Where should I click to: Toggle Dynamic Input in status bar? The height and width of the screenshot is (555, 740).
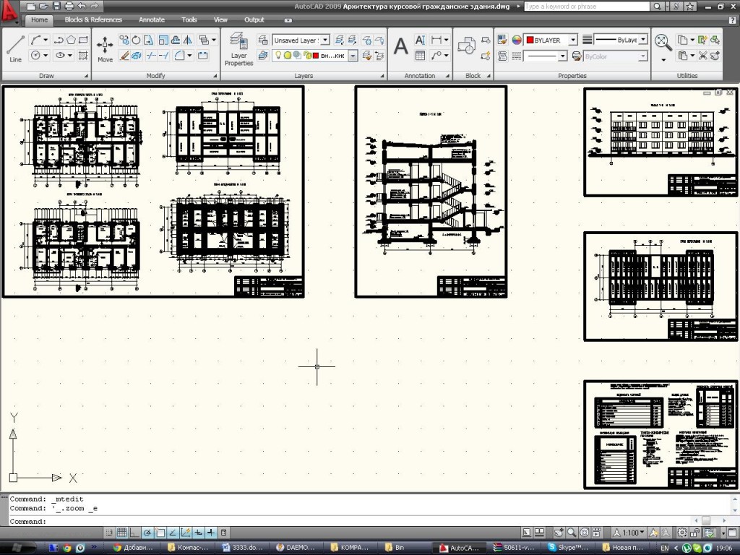point(198,533)
